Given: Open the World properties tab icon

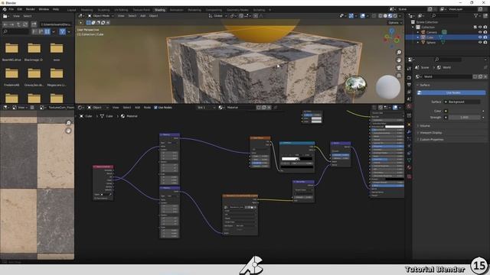Looking at the screenshot, I should point(410,106).
